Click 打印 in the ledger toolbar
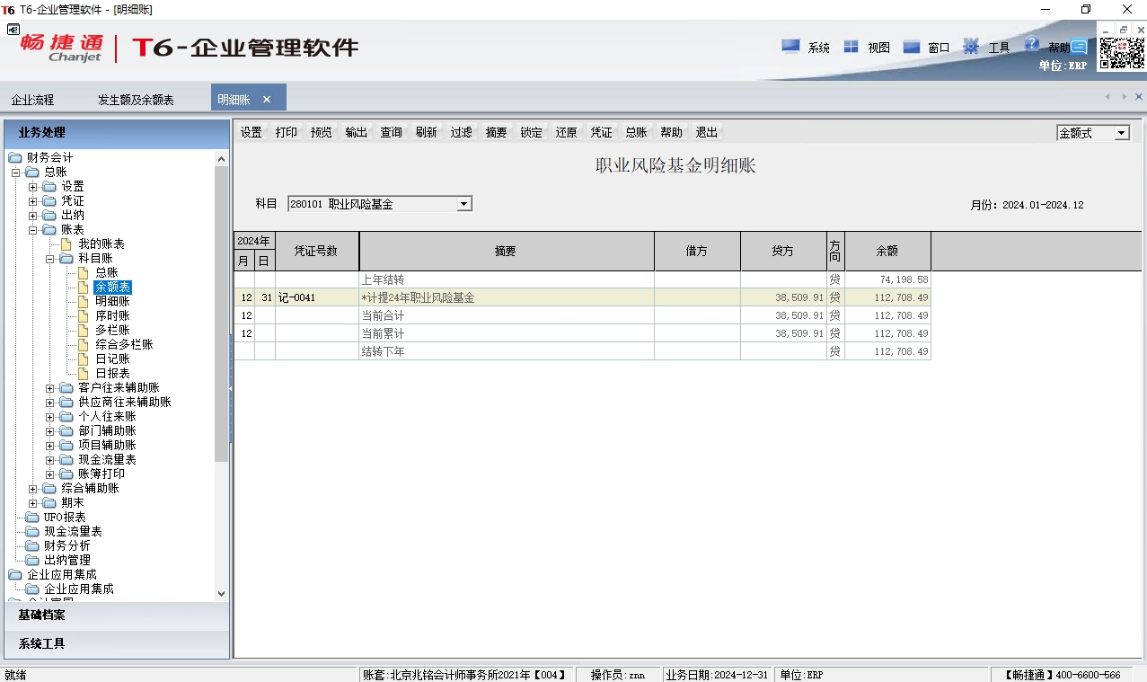 [286, 132]
